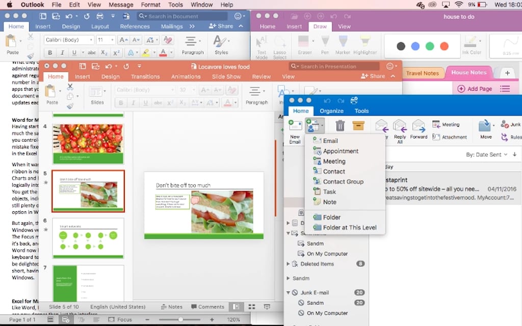Collapse the Junk E-mail folder in Outlook

click(288, 293)
